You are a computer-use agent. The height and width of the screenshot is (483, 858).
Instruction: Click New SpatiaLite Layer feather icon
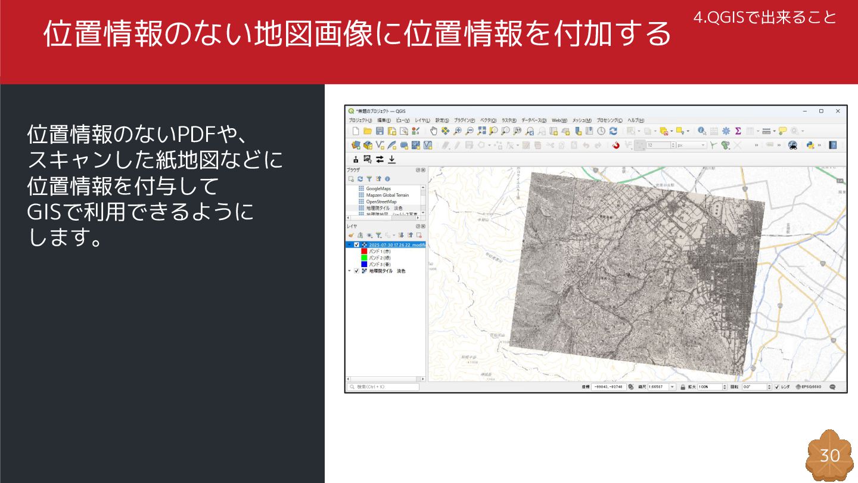[391, 145]
